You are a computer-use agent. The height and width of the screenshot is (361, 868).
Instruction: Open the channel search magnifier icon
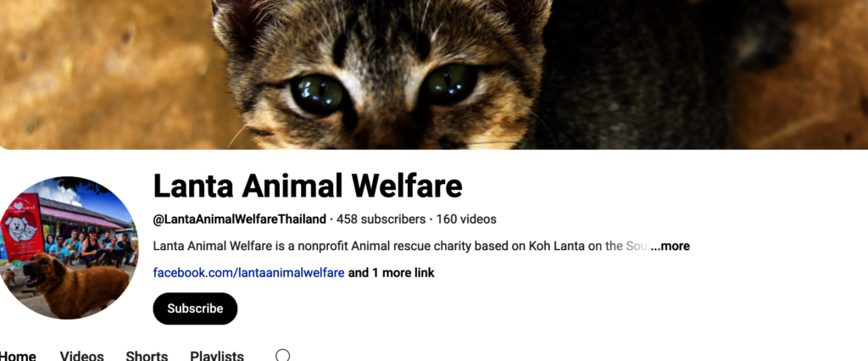[282, 355]
